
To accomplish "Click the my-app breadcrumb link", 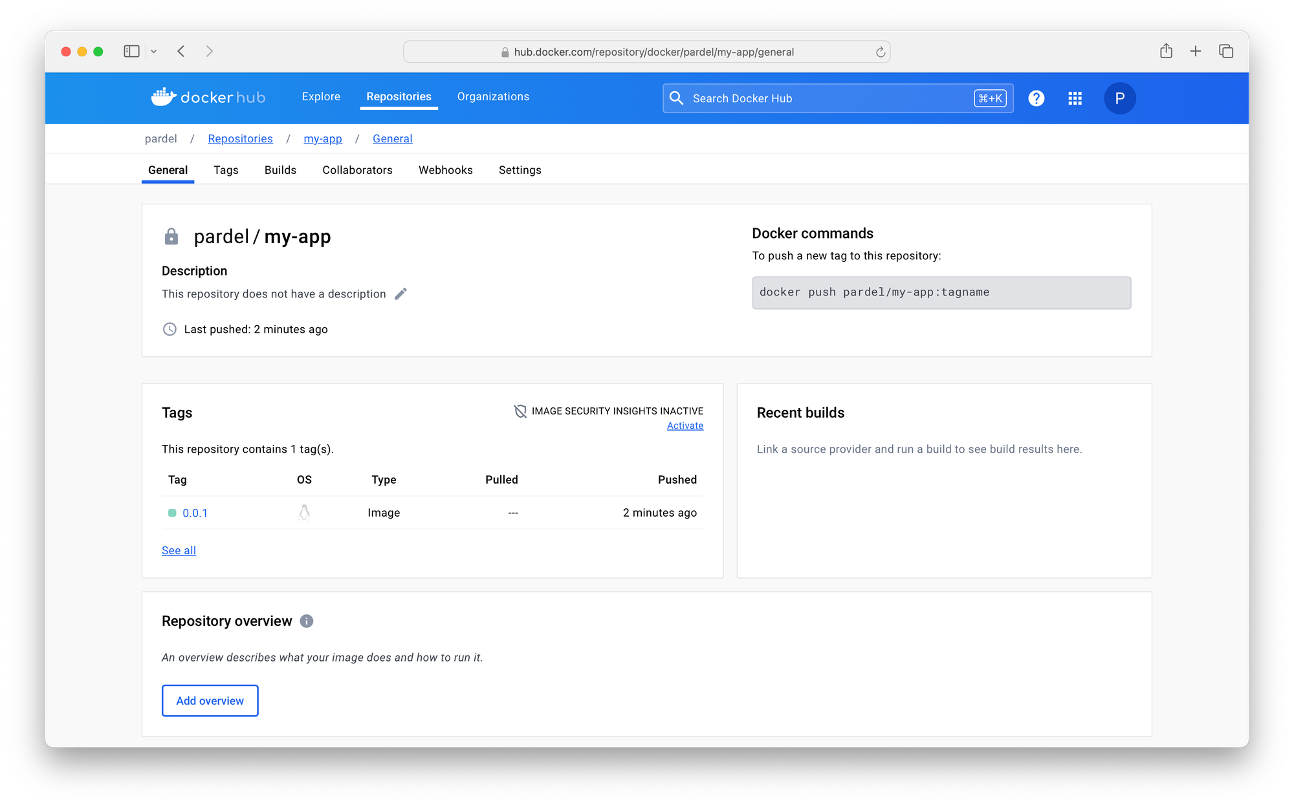I will pyautogui.click(x=323, y=139).
